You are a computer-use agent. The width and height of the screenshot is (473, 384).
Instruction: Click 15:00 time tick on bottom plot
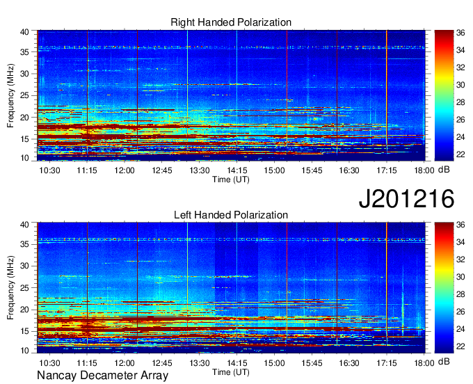274,363
